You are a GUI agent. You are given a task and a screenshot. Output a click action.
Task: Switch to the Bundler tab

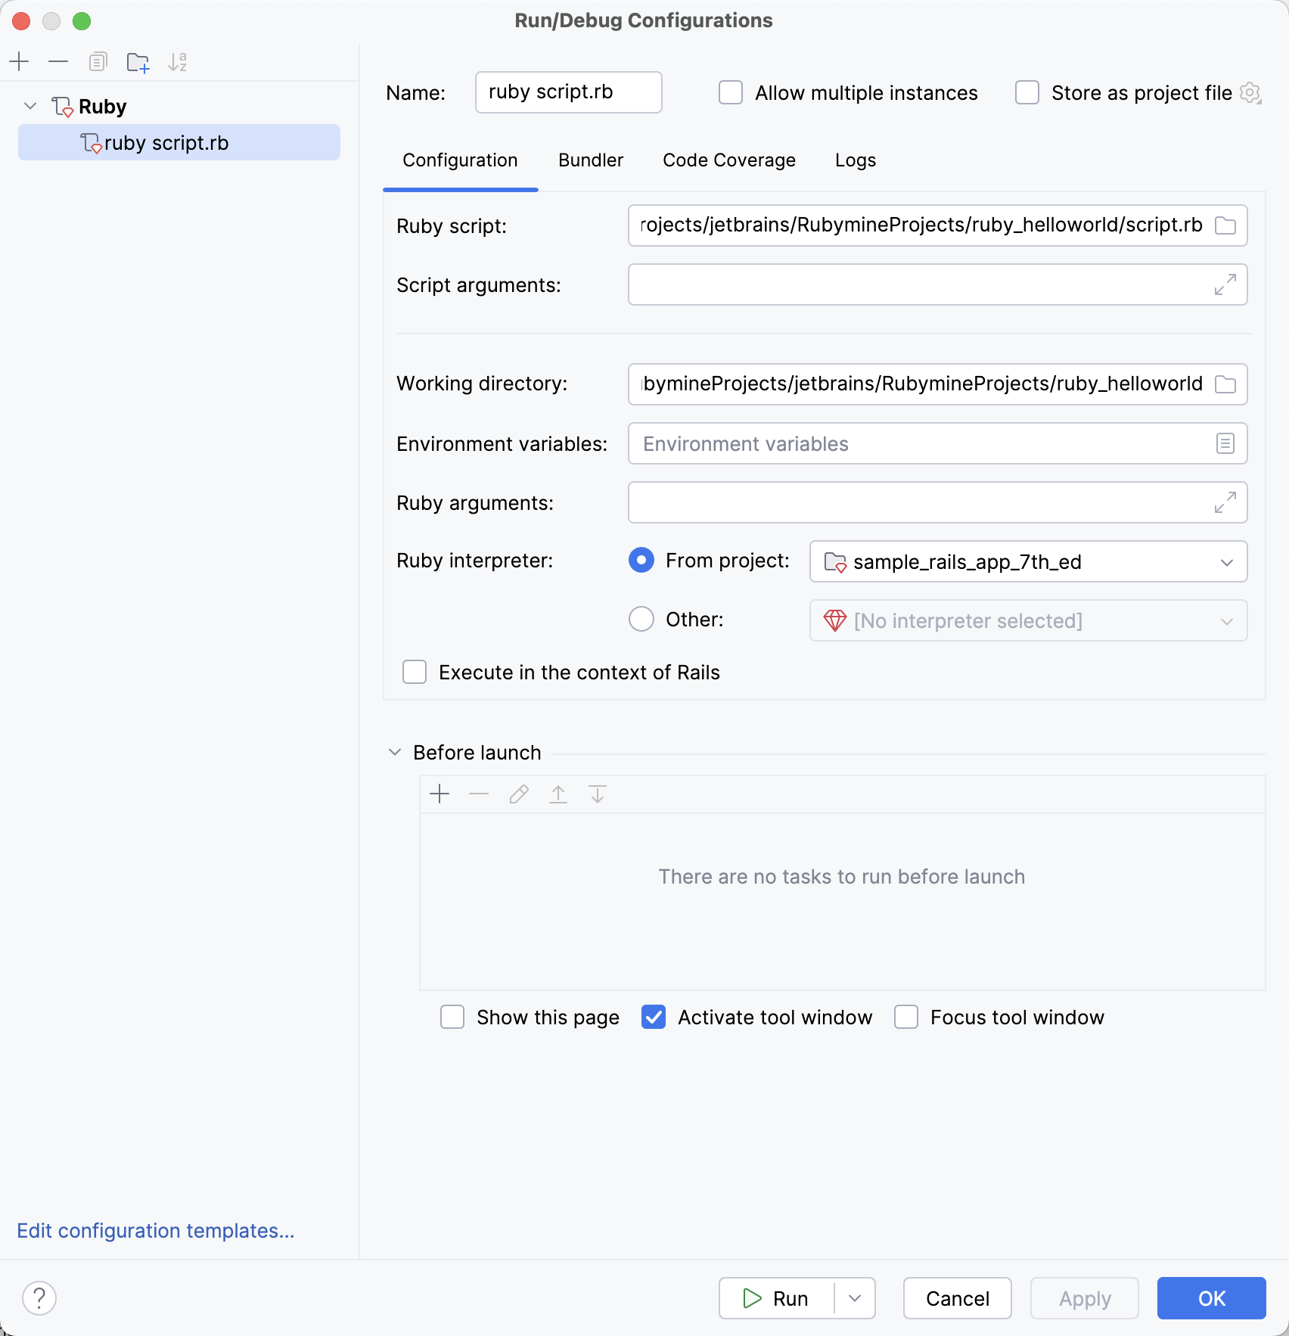(x=590, y=160)
